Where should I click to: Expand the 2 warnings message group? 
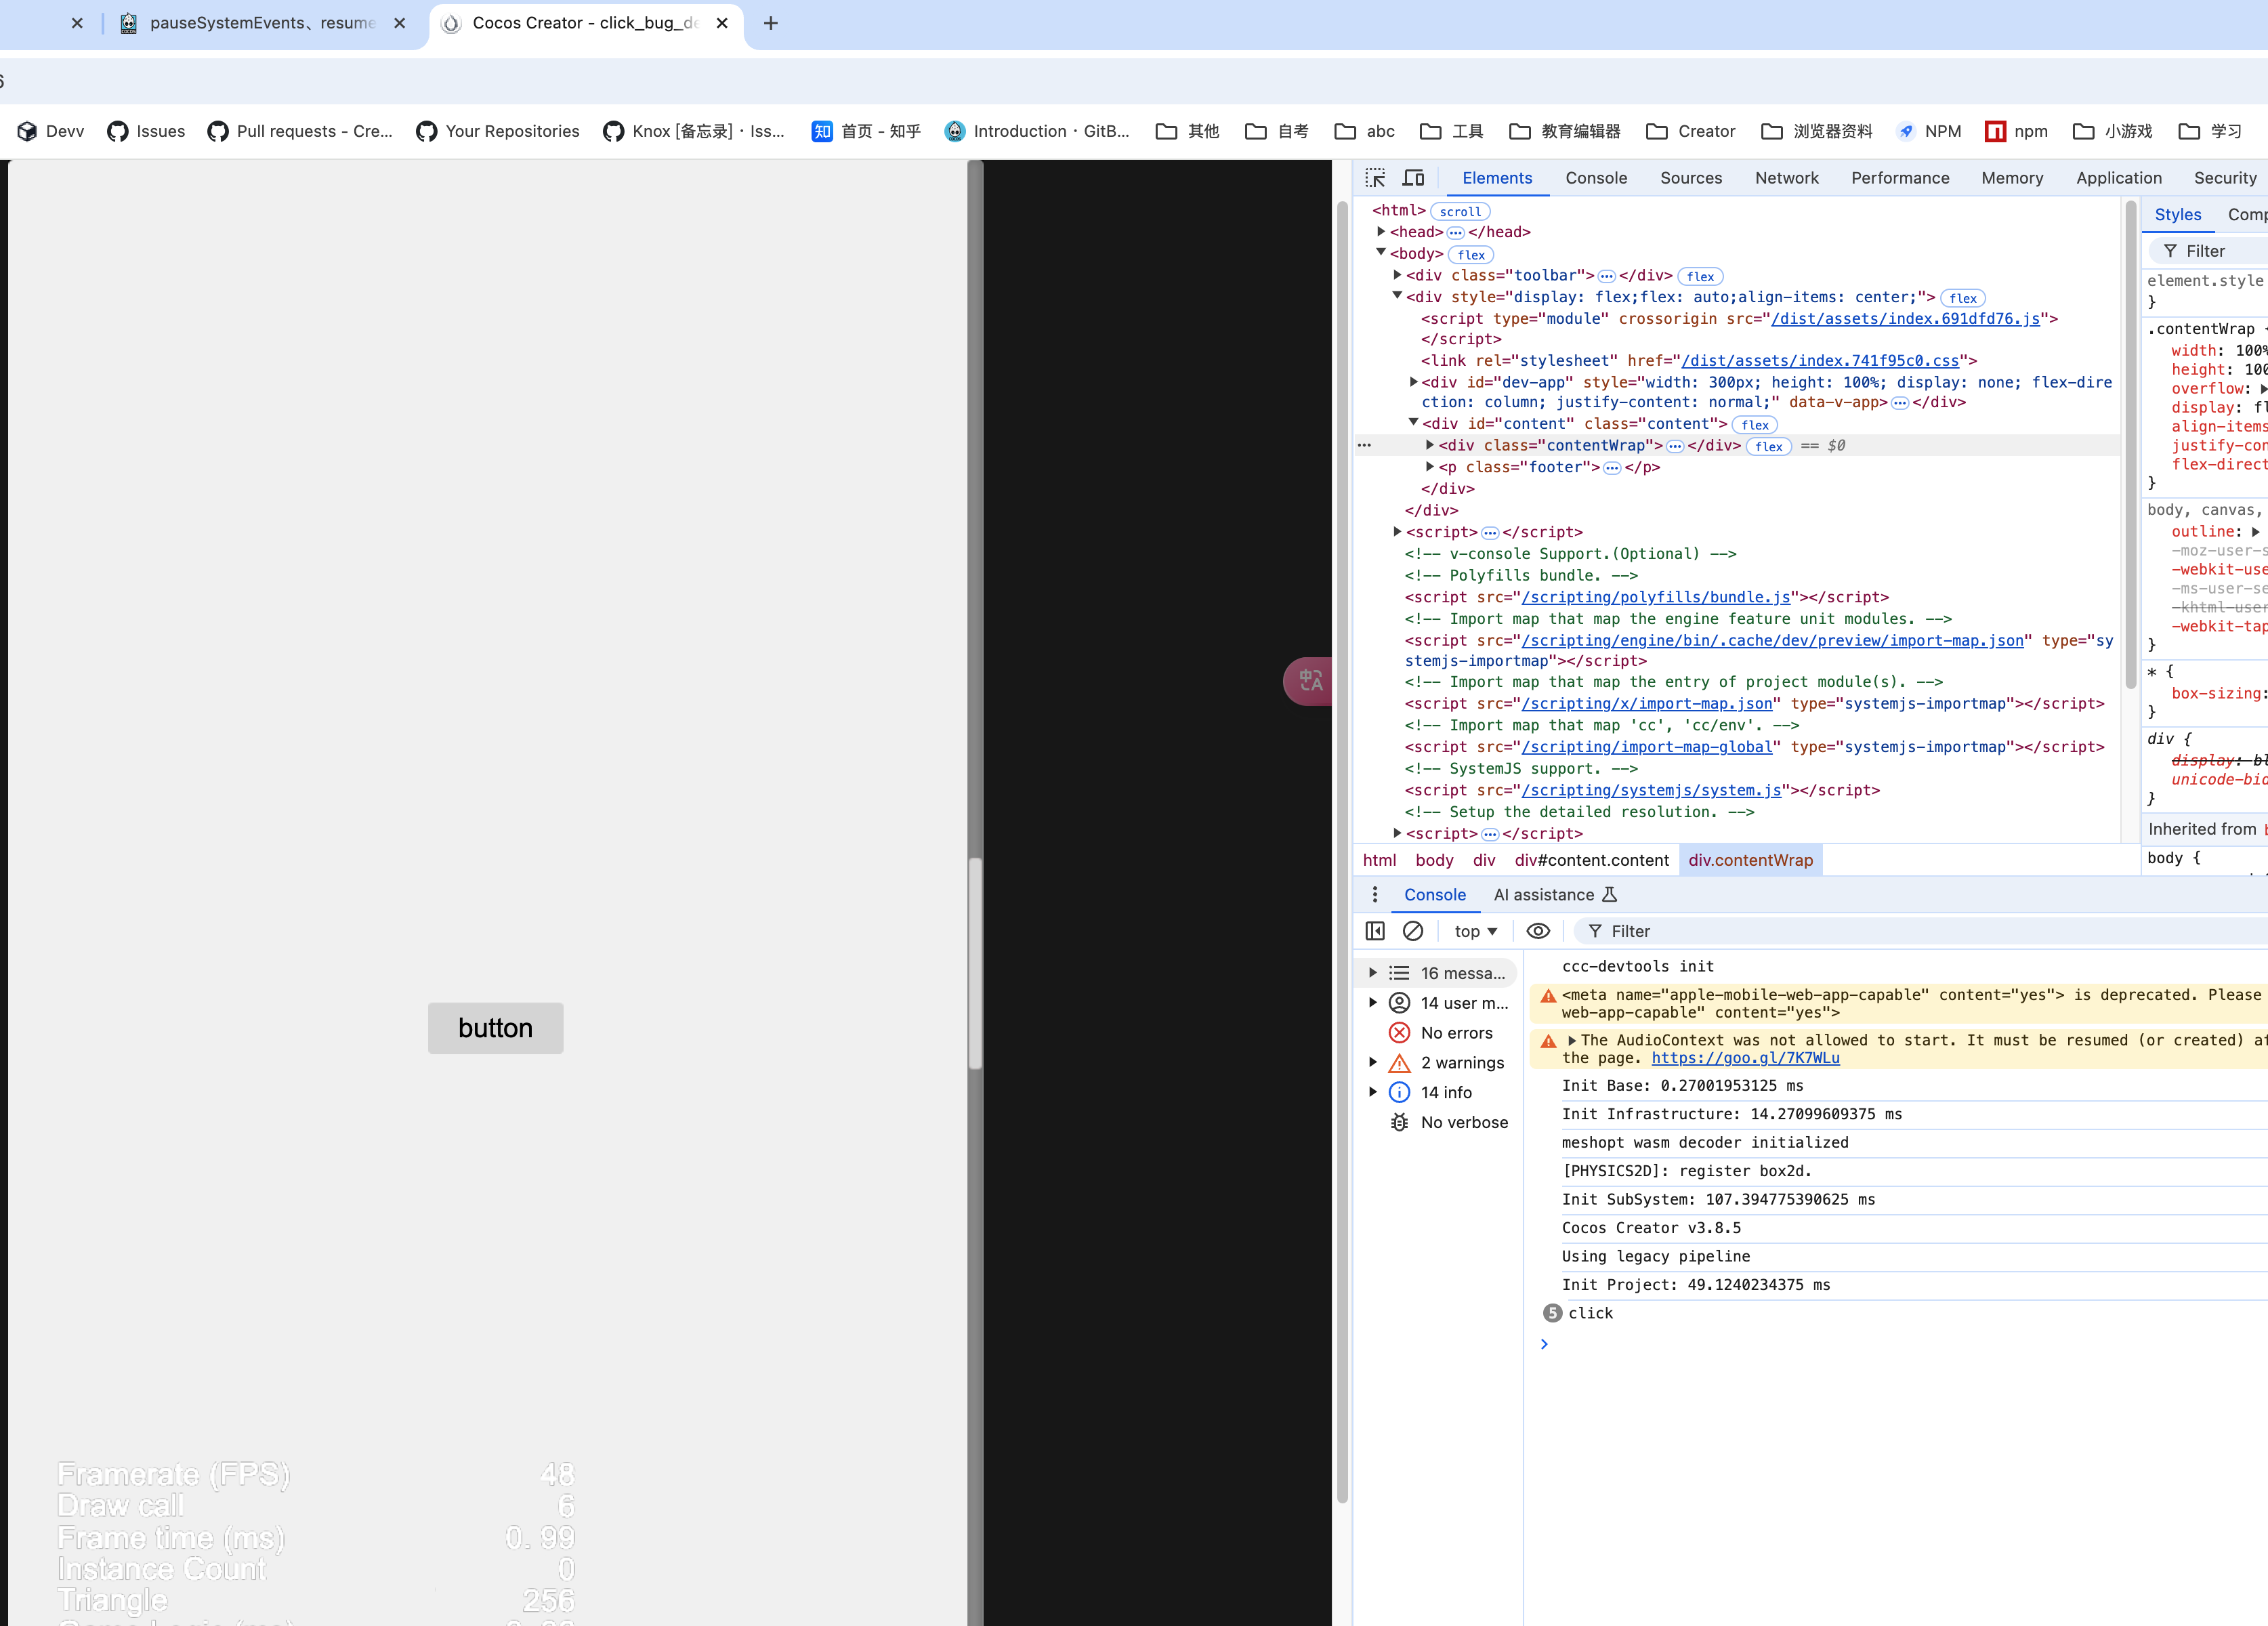coord(1373,1062)
